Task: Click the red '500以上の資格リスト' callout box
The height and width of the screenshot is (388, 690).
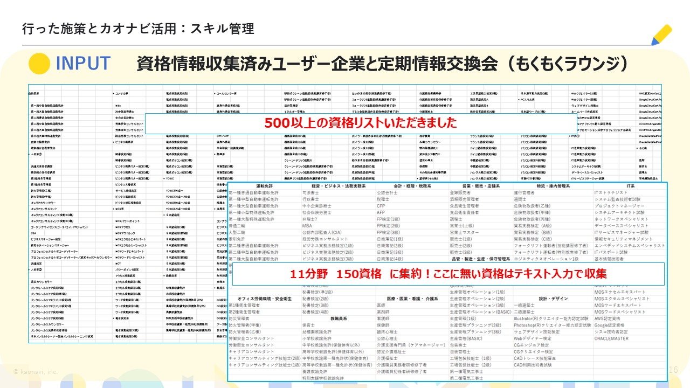Action: (361, 123)
